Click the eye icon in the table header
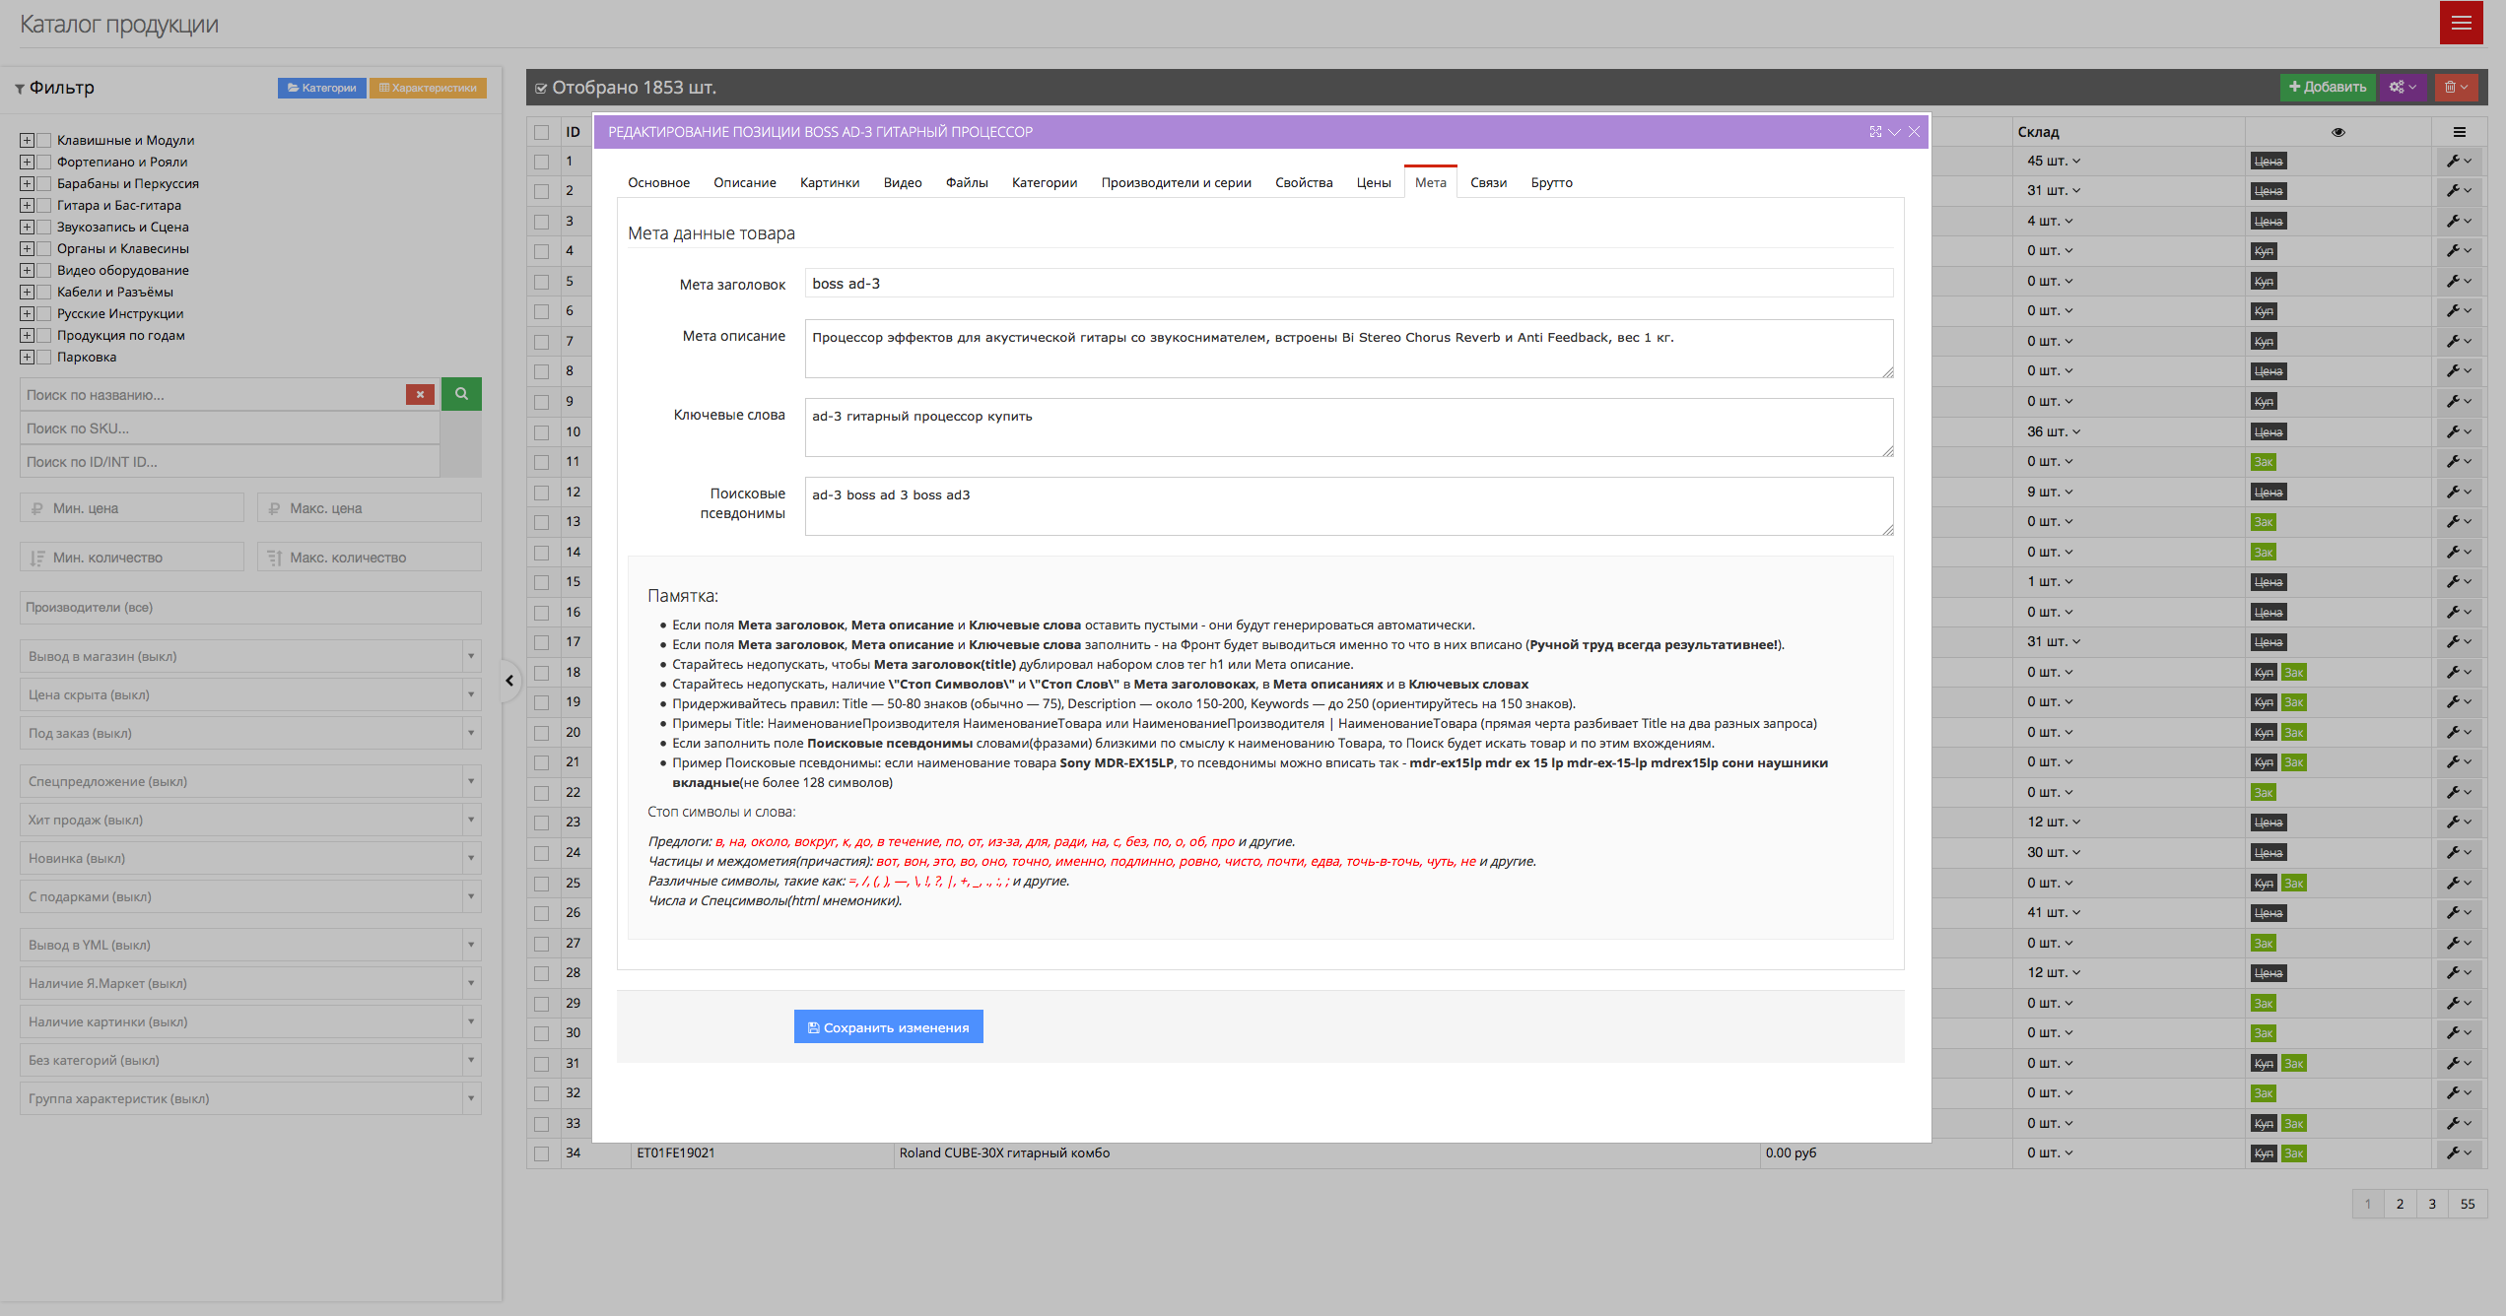The height and width of the screenshot is (1316, 2506). [2337, 132]
